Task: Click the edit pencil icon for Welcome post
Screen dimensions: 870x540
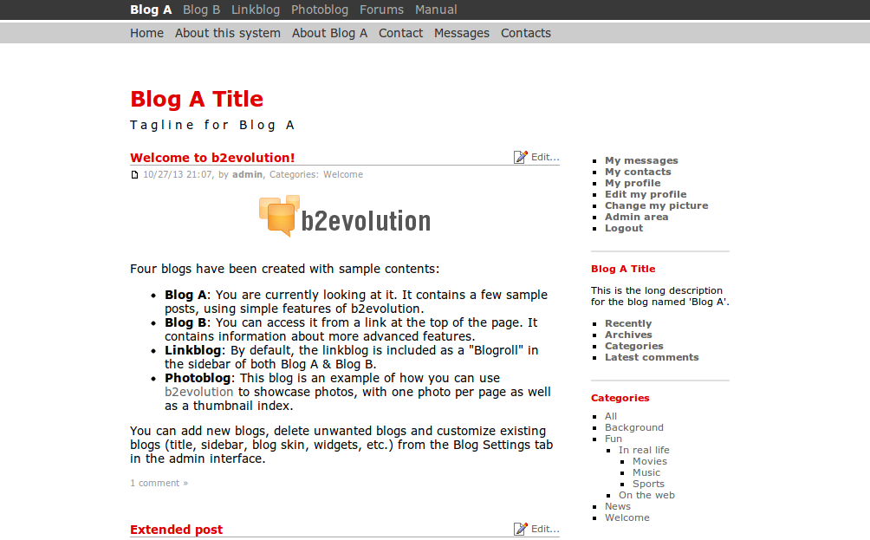Action: coord(521,157)
